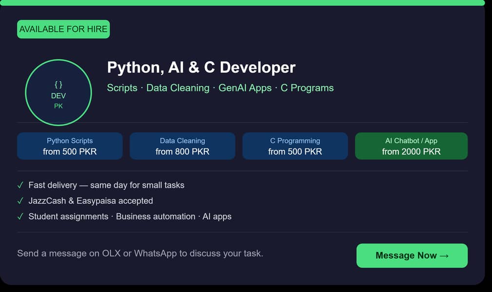Click the C Programs subtitle text
Image resolution: width=492 pixels, height=292 pixels.
tap(307, 88)
